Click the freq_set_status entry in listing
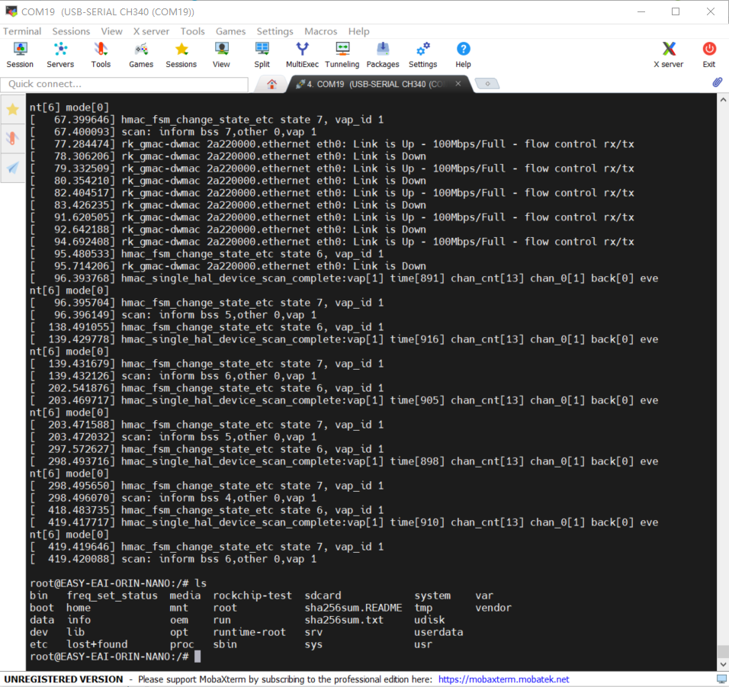This screenshot has height=687, width=729. click(x=112, y=596)
